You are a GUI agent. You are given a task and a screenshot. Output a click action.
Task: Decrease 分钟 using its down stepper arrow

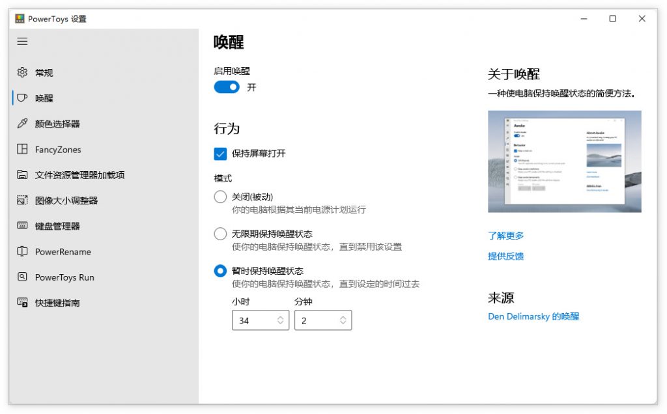pos(342,324)
